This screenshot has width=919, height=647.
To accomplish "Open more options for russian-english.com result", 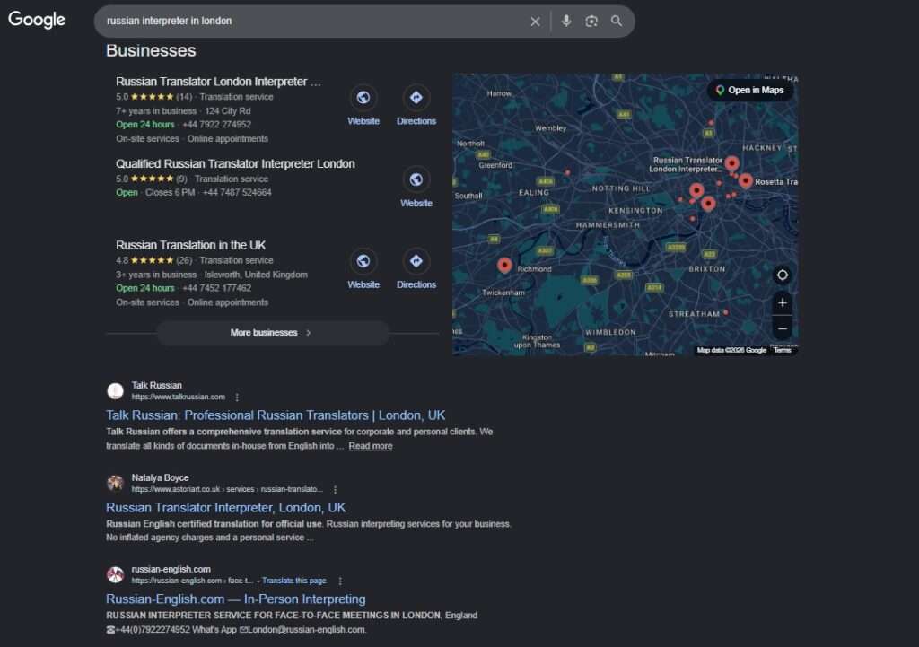I will (340, 581).
